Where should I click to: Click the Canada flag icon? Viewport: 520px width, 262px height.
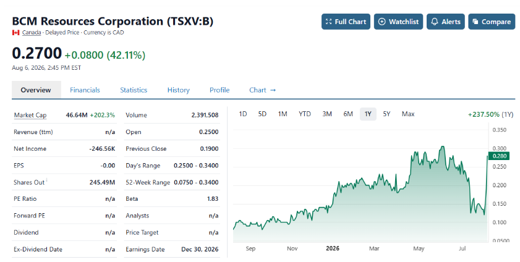[x=15, y=33]
